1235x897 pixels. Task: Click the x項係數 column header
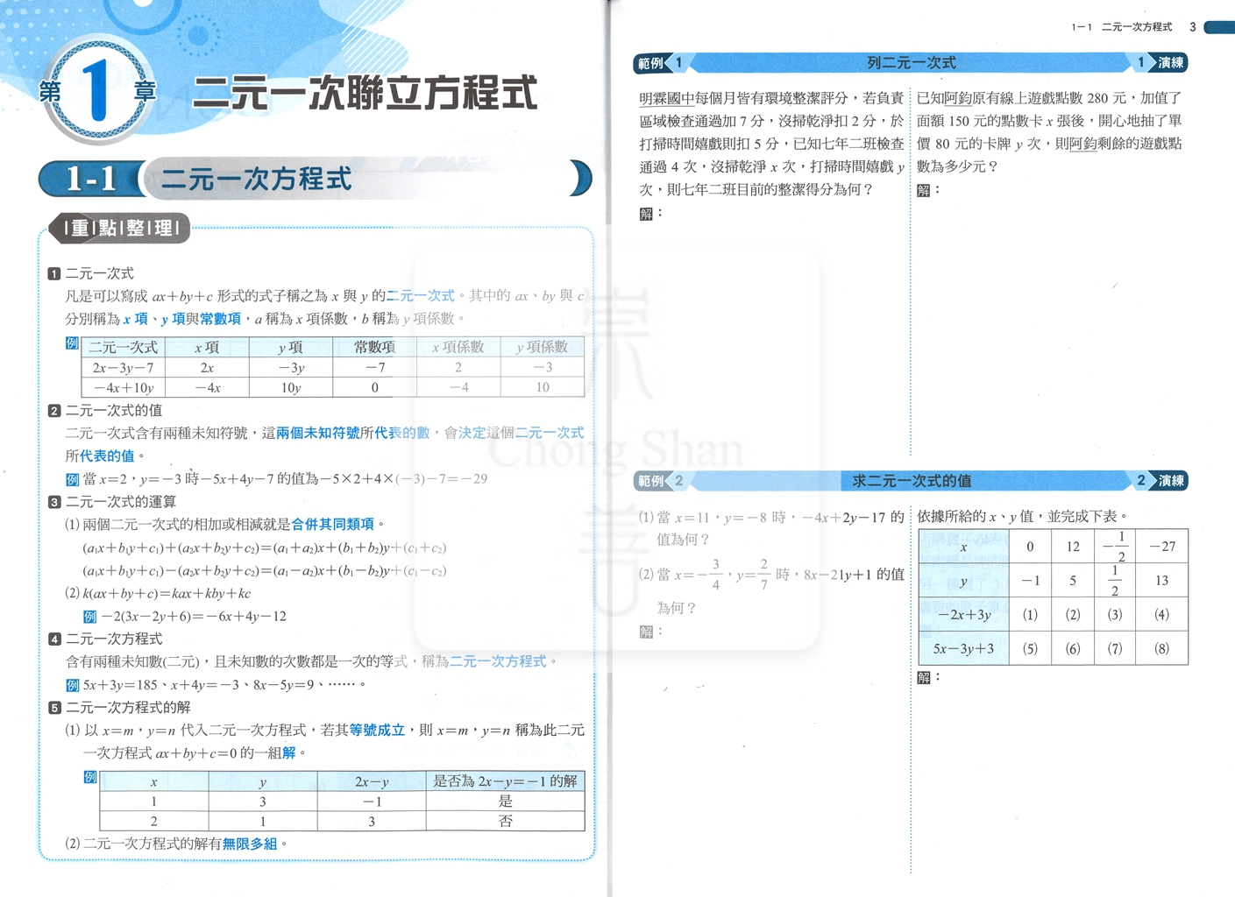click(x=458, y=347)
